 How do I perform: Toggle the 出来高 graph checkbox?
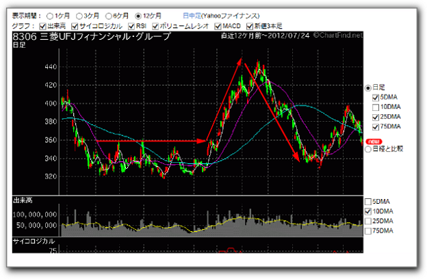pos(42,26)
